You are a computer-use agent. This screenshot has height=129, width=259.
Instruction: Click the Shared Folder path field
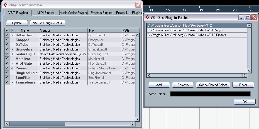tap(210, 94)
